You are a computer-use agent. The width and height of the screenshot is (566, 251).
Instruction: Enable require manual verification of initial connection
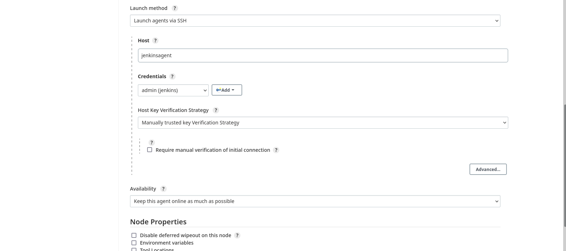point(150,150)
